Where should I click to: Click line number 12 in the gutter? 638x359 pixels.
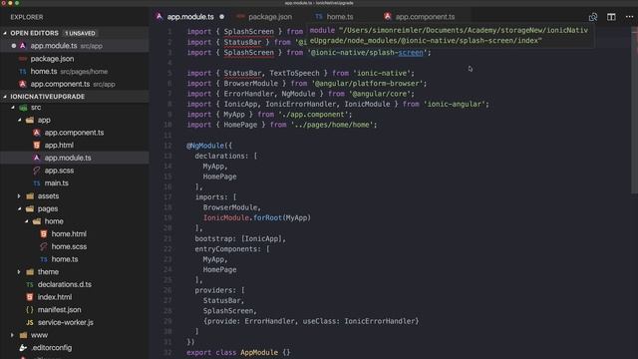[168, 146]
